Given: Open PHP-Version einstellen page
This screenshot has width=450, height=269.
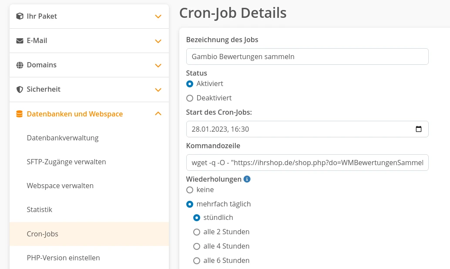Looking at the screenshot, I should click(x=63, y=258).
